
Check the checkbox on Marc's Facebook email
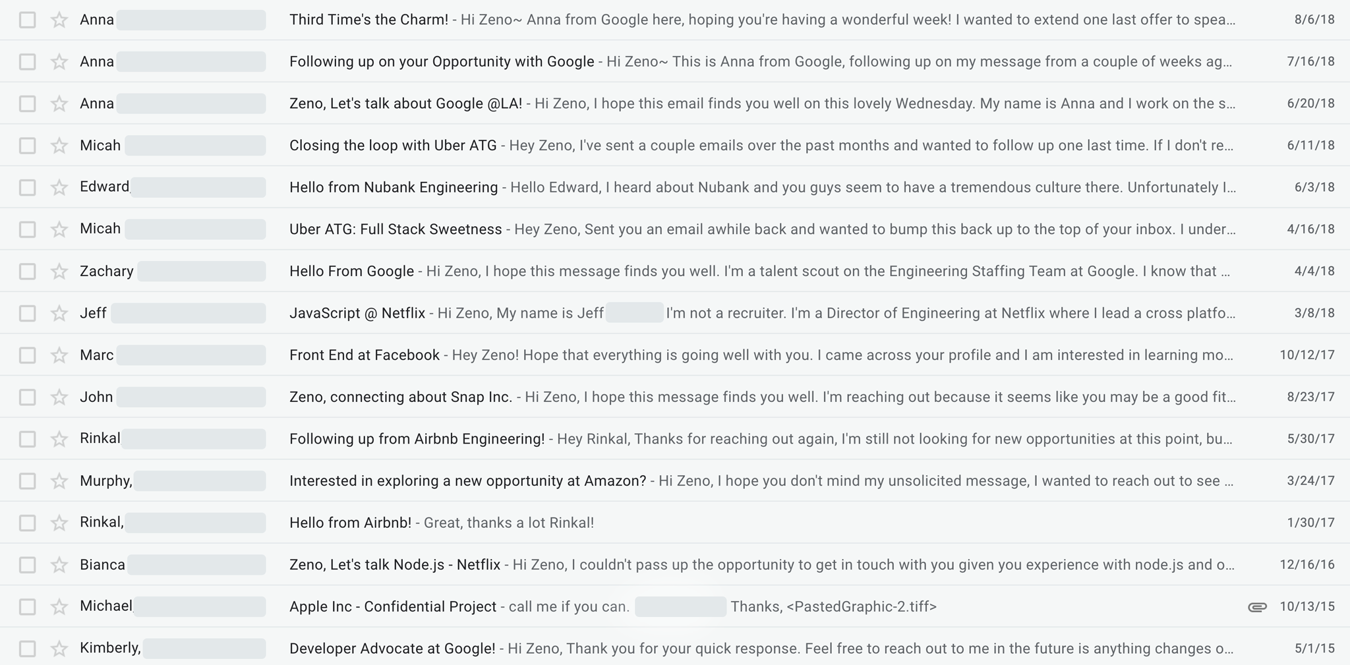coord(27,355)
